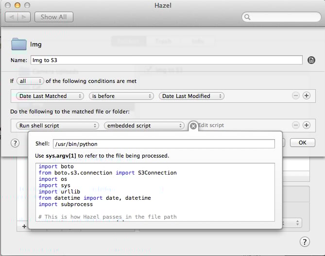Open the 'is before' operator dropdown
325x256 pixels.
click(121, 96)
